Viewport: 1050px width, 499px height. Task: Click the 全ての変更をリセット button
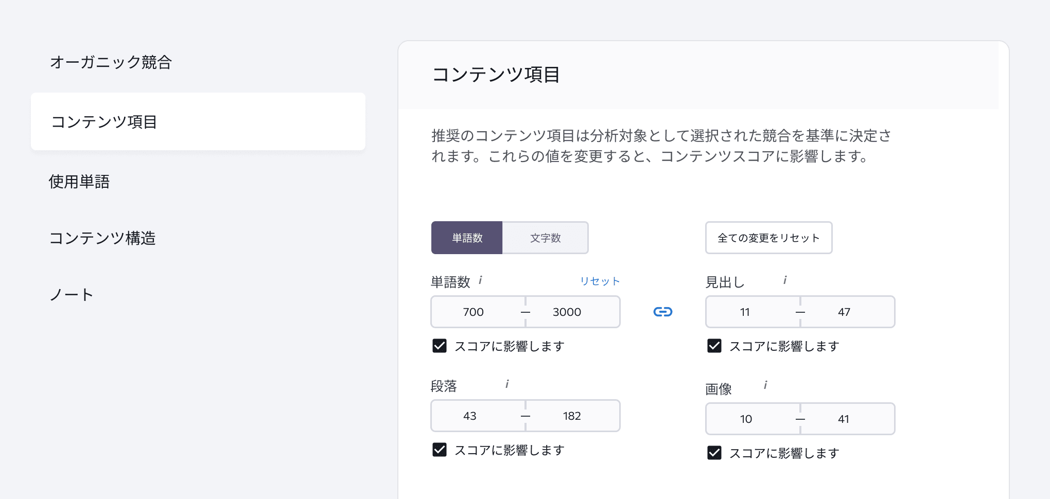click(x=768, y=238)
